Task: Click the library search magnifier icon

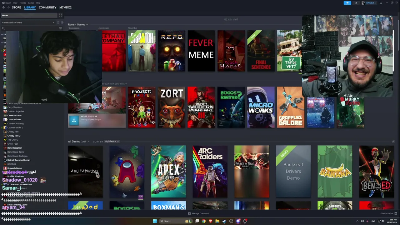Action: (3, 28)
